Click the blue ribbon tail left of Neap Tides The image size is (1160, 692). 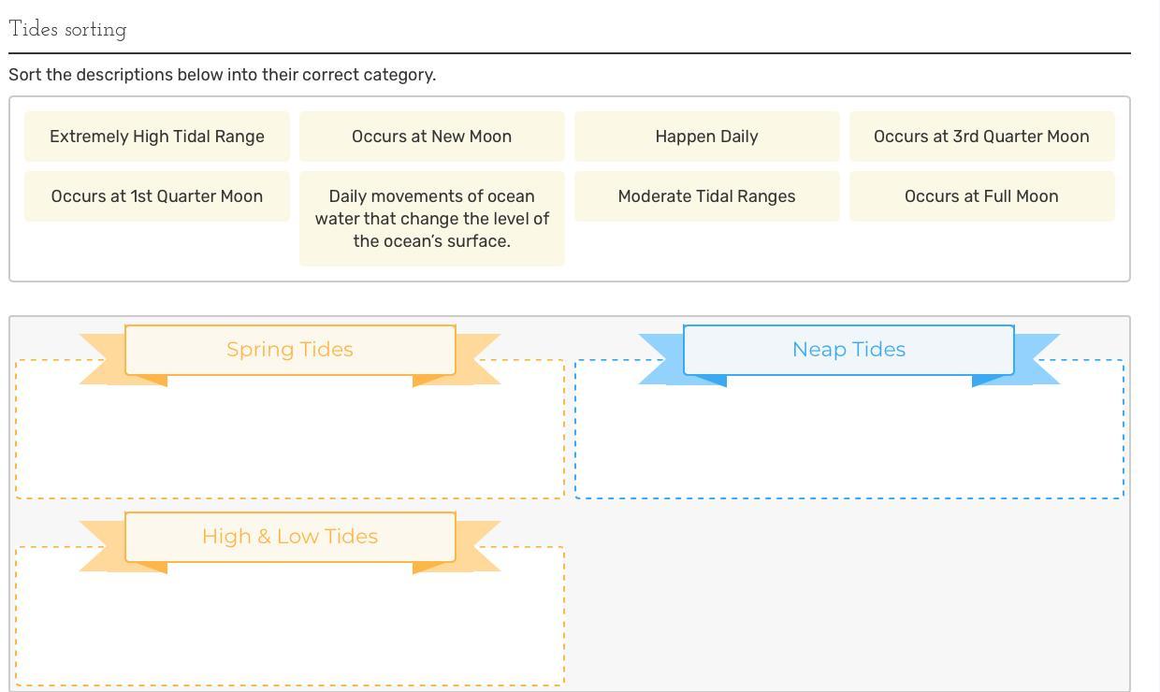click(661, 360)
